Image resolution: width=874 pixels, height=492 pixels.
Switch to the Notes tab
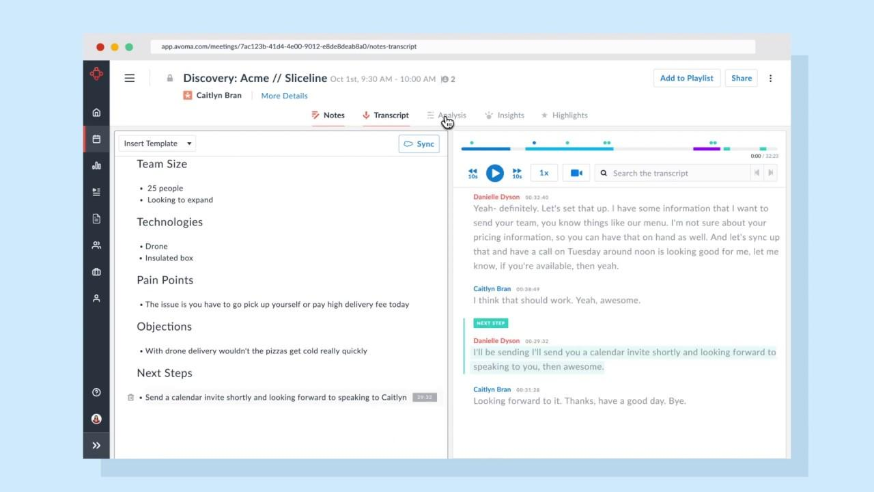[328, 115]
